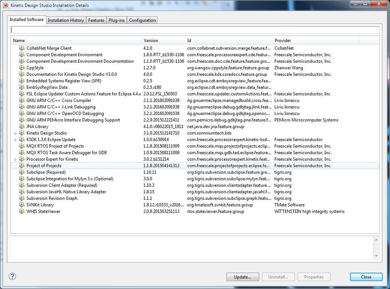
Task: Expand the Kinetis Design Studio tree node
Action: click(x=16, y=134)
